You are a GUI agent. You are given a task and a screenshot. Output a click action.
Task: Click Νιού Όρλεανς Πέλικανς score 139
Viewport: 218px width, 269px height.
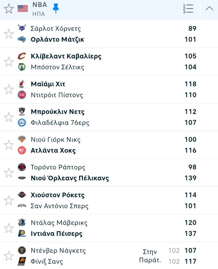point(190,178)
